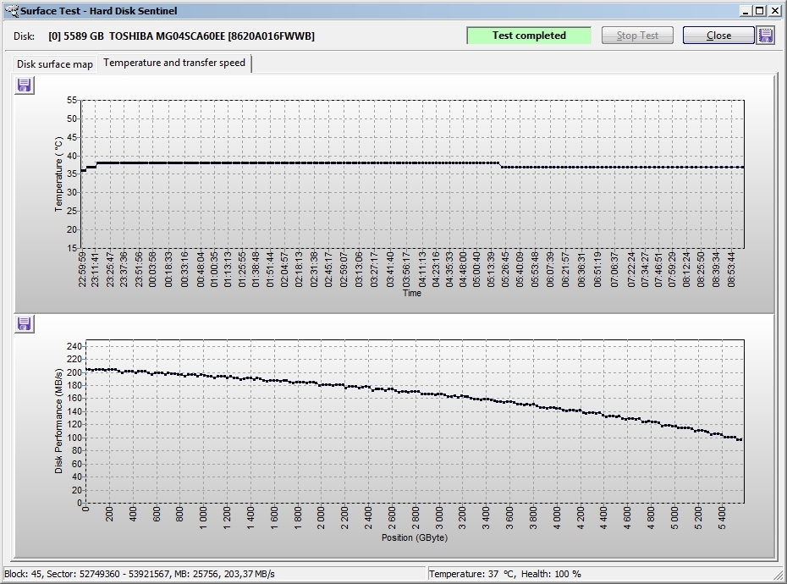Click the save report icon beside Close button
The width and height of the screenshot is (787, 584).
765,36
